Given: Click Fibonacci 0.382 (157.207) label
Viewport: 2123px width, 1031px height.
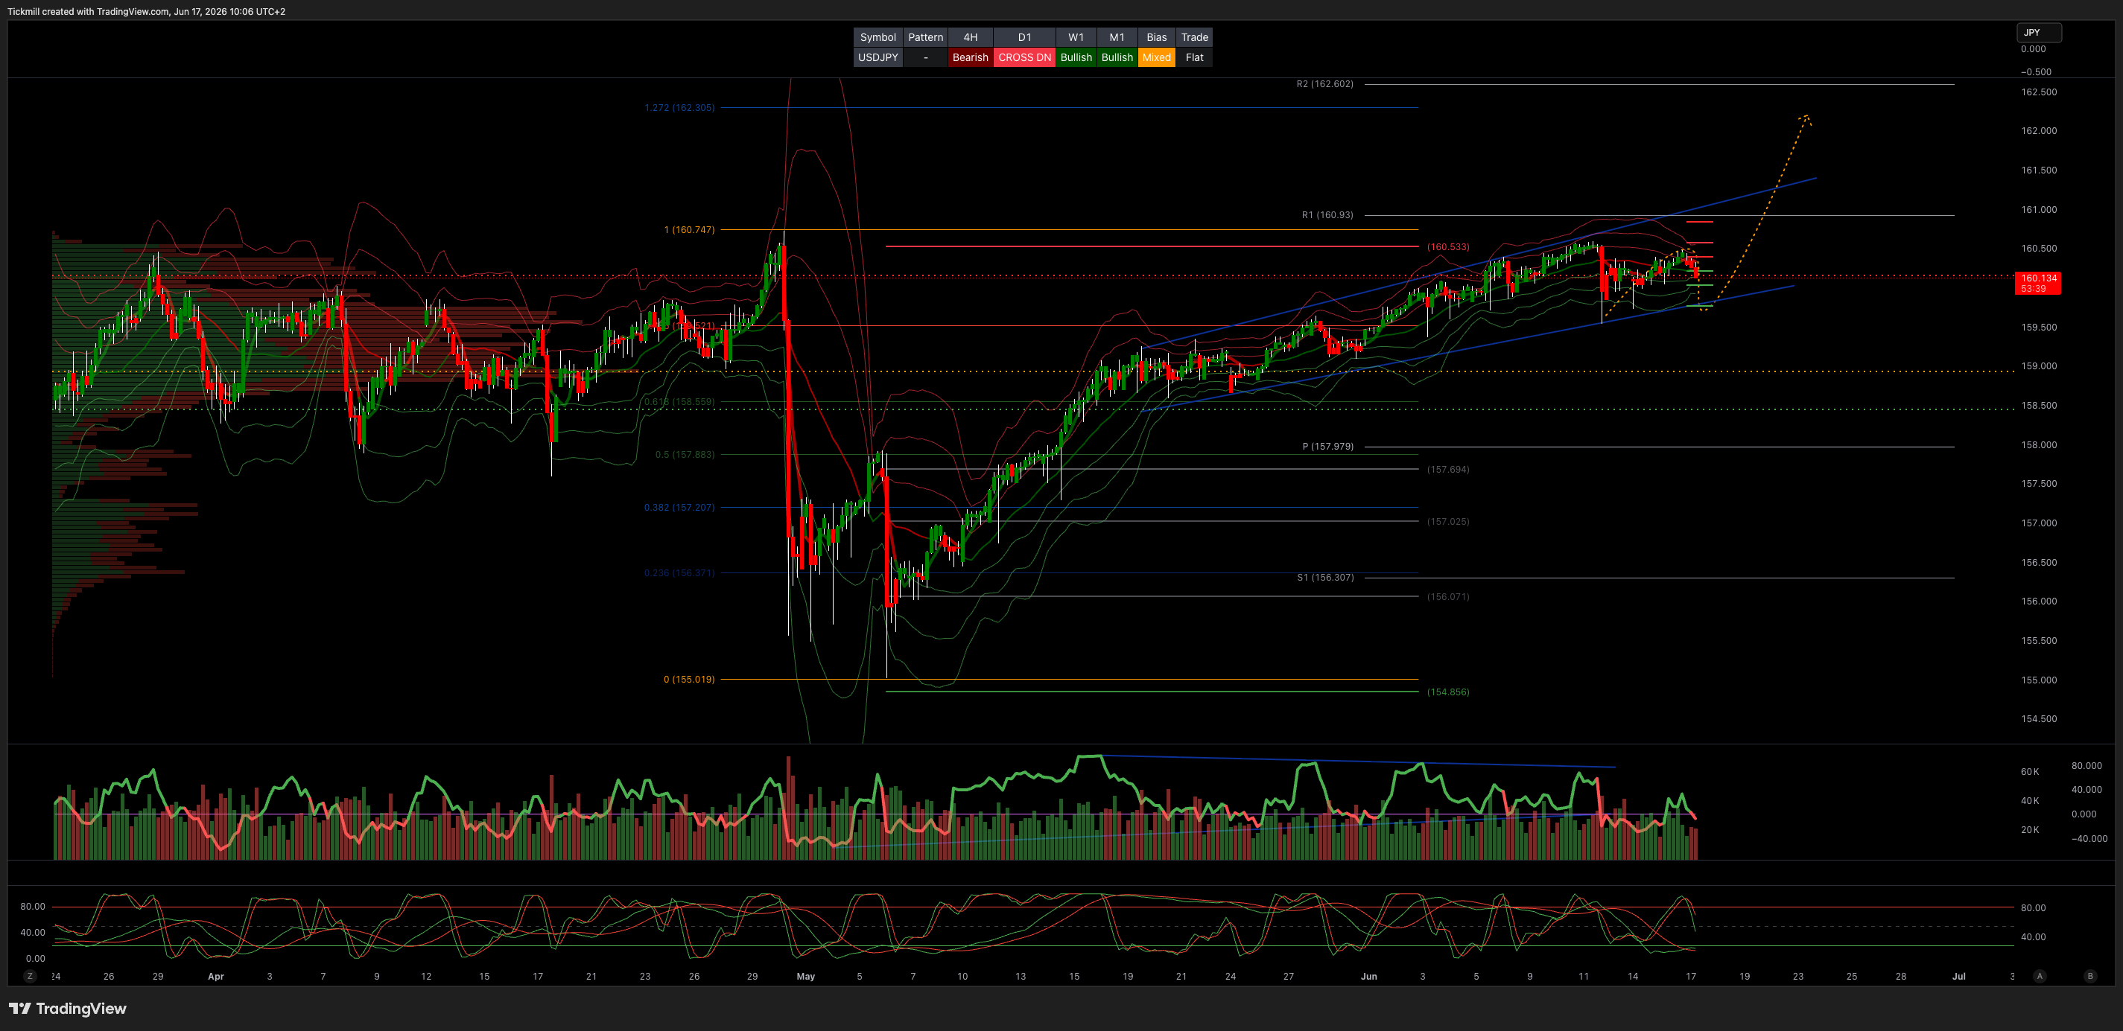Looking at the screenshot, I should [679, 507].
